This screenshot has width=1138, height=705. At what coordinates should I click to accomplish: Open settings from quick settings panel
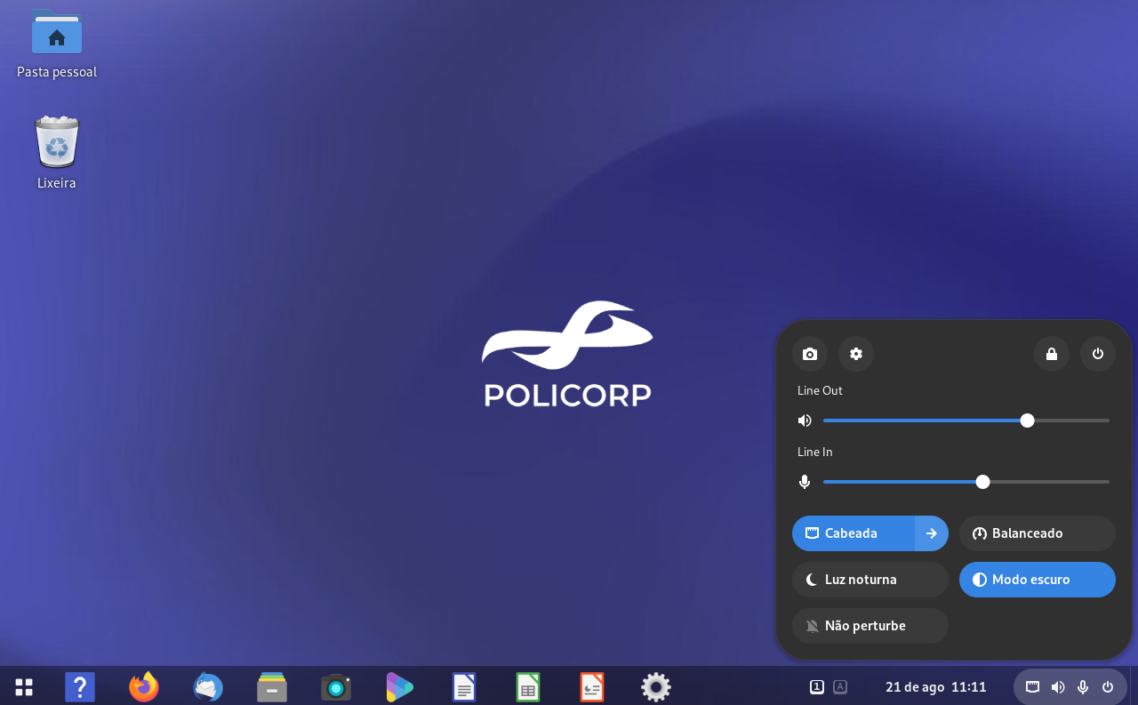click(856, 354)
